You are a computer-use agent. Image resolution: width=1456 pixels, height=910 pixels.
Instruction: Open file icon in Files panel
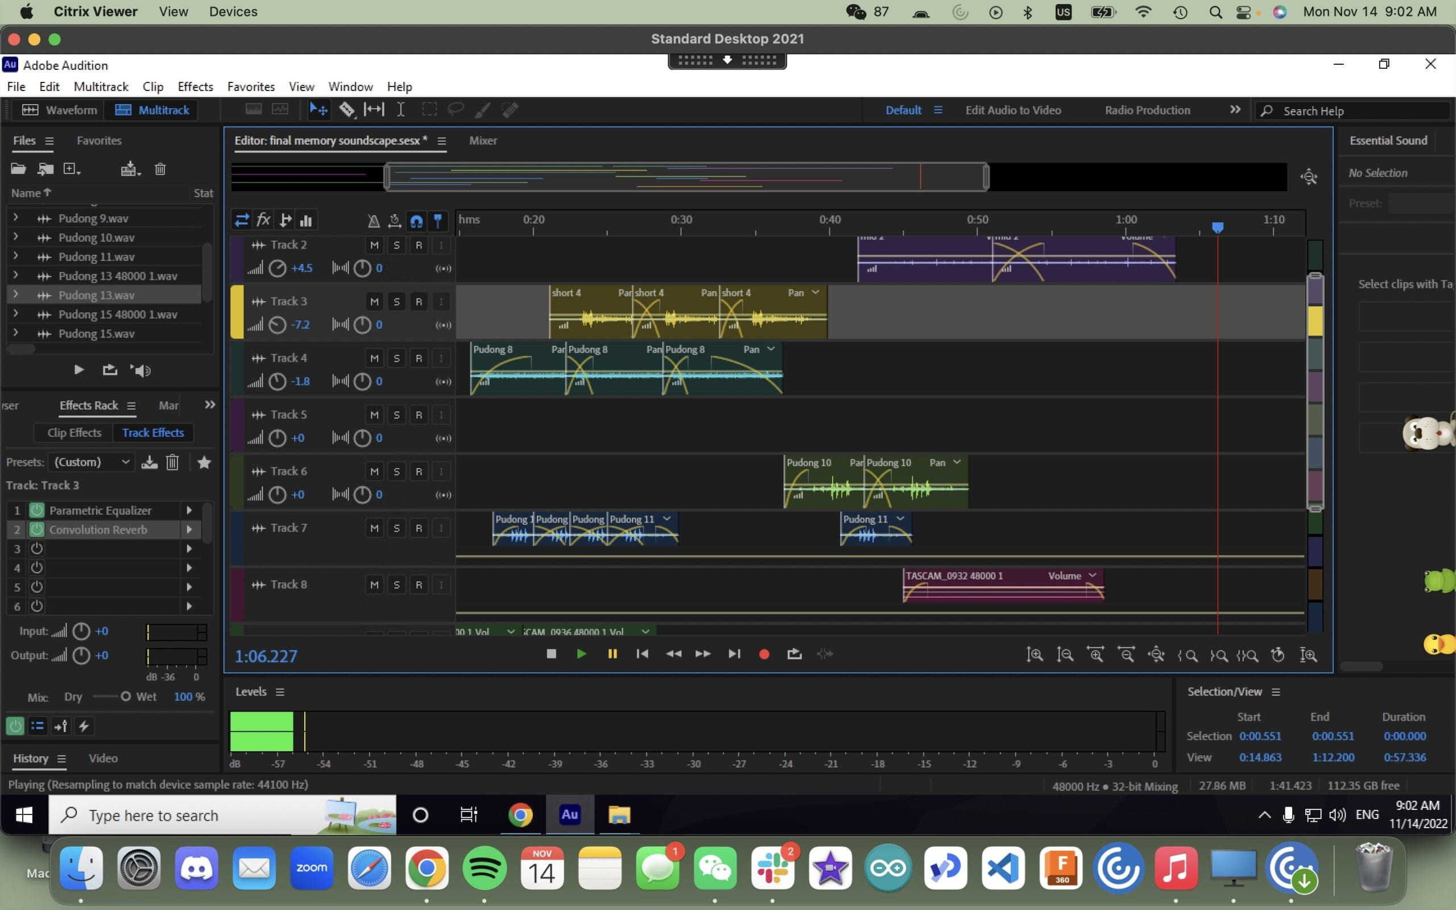coord(18,169)
